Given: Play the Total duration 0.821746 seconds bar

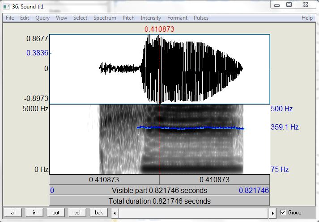Looking at the screenshot, I should tap(159, 201).
